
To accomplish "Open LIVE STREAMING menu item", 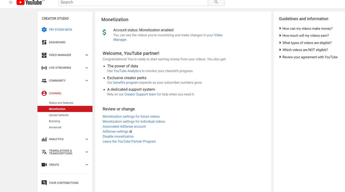I will [x=60, y=68].
